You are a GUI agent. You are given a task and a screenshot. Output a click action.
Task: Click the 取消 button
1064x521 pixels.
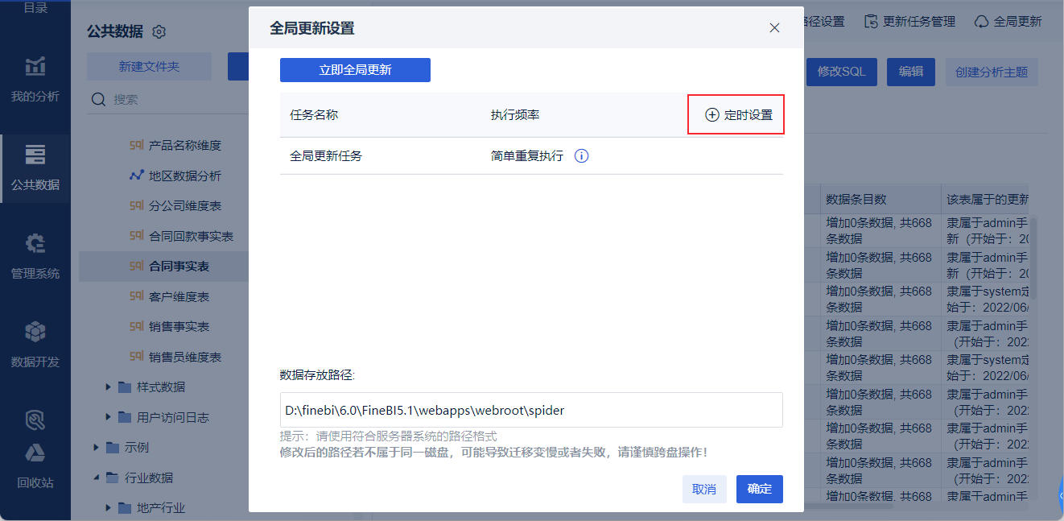pyautogui.click(x=704, y=489)
